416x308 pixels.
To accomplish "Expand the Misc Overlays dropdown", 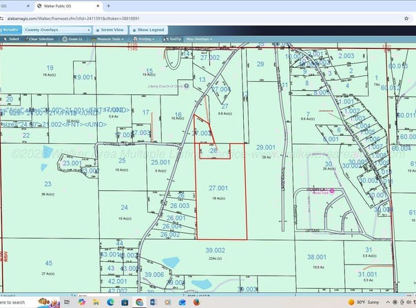I will 199,39.
